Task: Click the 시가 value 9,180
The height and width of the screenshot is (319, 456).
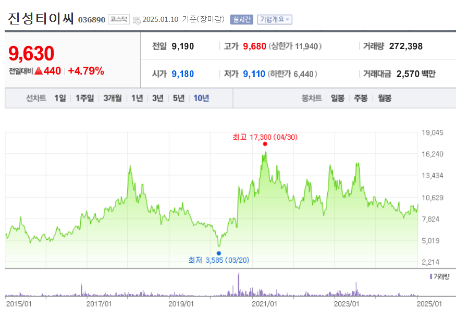Action: click(x=182, y=74)
